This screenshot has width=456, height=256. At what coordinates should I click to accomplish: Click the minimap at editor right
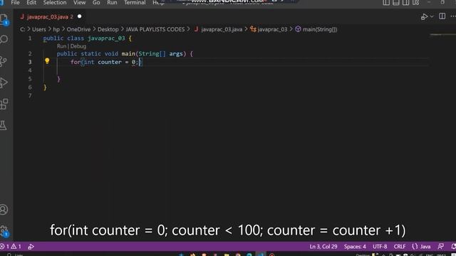pos(442,35)
